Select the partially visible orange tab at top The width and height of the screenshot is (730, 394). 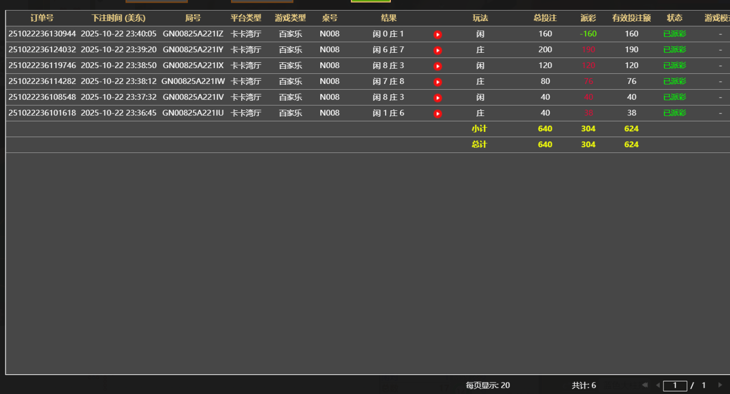(x=157, y=3)
